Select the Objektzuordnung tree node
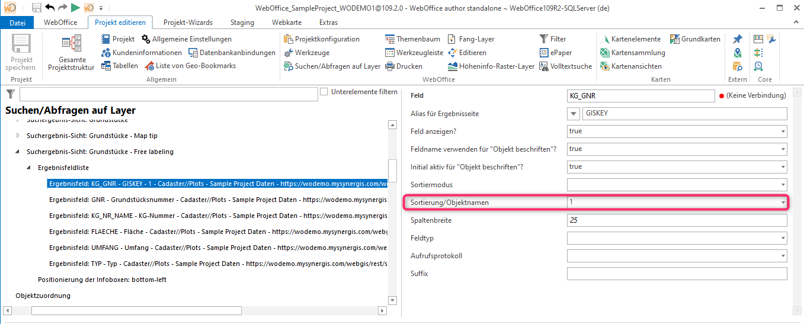804x324 pixels. (43, 296)
